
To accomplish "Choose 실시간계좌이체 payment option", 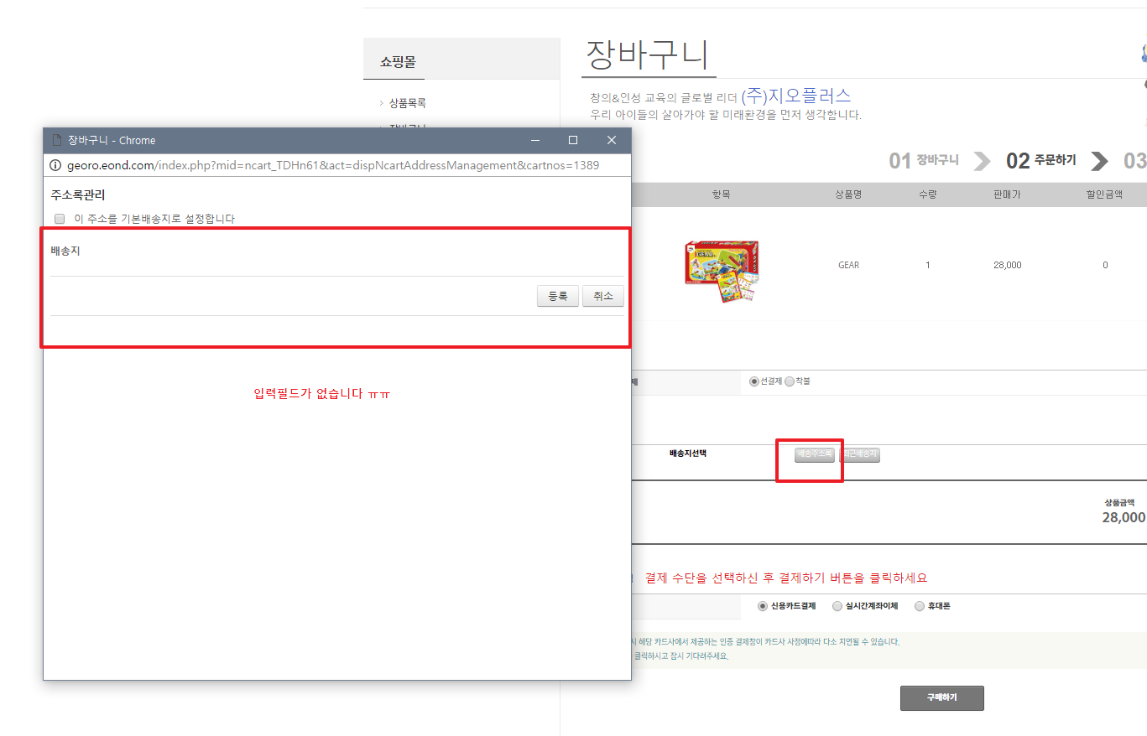I will coord(837,606).
